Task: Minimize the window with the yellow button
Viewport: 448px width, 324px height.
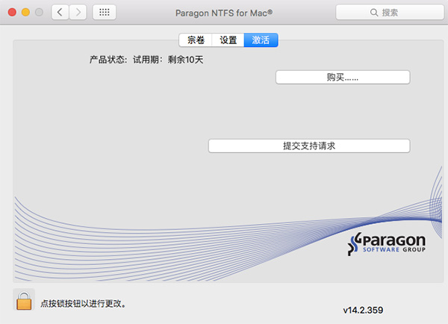Action: pyautogui.click(x=25, y=12)
